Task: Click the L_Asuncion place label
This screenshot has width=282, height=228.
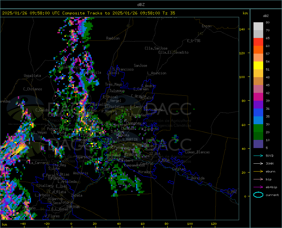Action: pos(157,73)
